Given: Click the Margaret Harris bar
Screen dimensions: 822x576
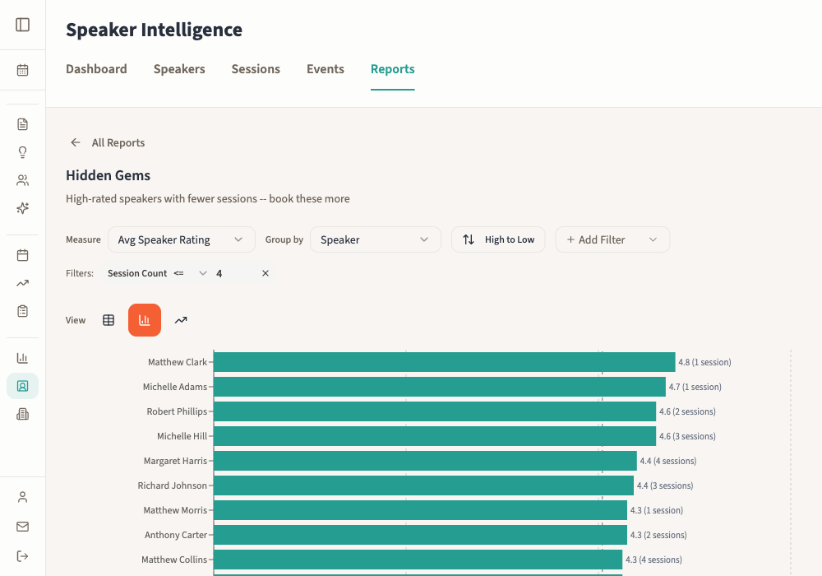Looking at the screenshot, I should [425, 461].
